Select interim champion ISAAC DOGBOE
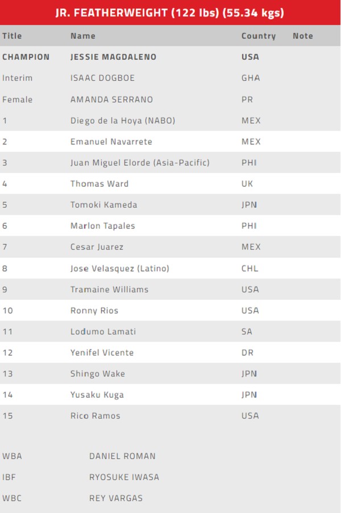The height and width of the screenshot is (513, 341). point(103,78)
